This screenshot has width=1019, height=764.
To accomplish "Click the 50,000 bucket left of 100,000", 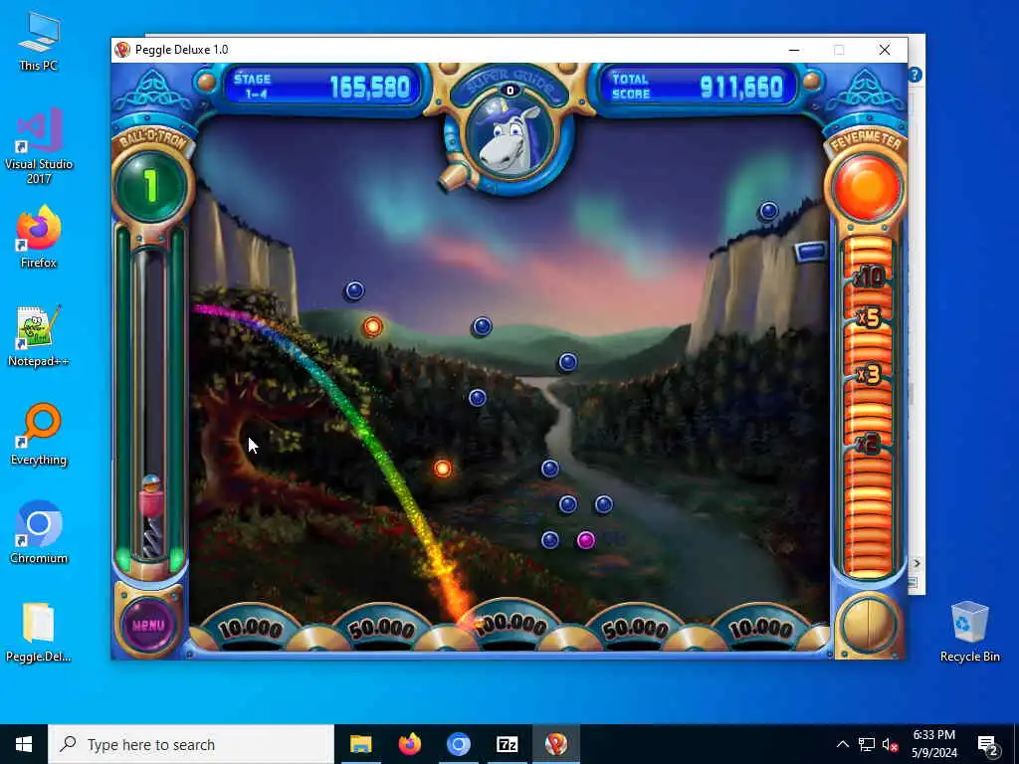I will (381, 629).
